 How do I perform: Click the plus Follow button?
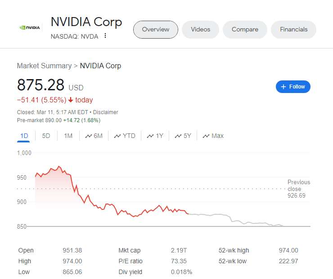[293, 87]
